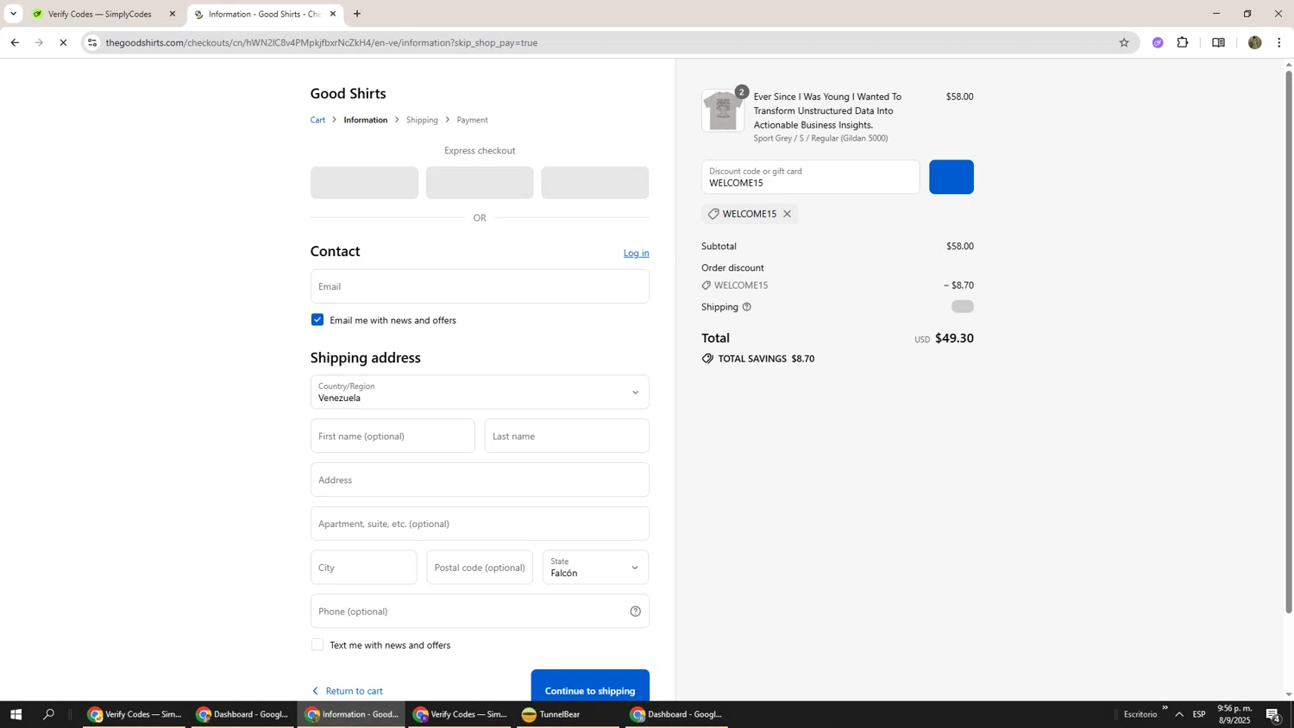Click the Total $49.30 amount
This screenshot has width=1294, height=728.
[954, 338]
